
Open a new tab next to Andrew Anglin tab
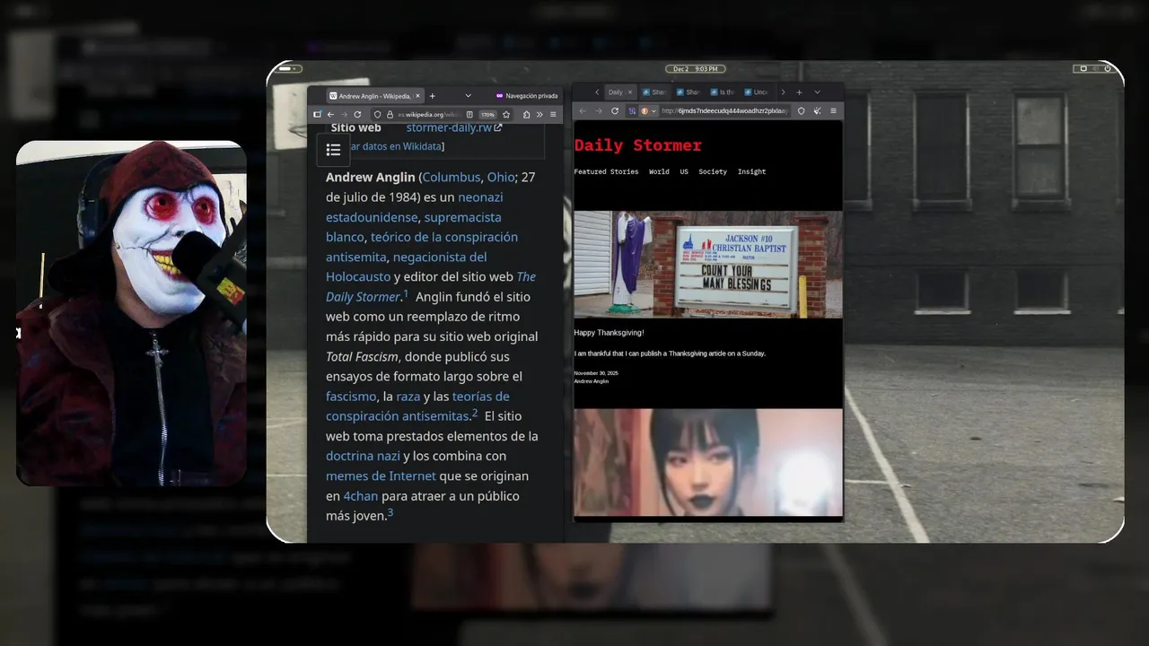point(432,96)
